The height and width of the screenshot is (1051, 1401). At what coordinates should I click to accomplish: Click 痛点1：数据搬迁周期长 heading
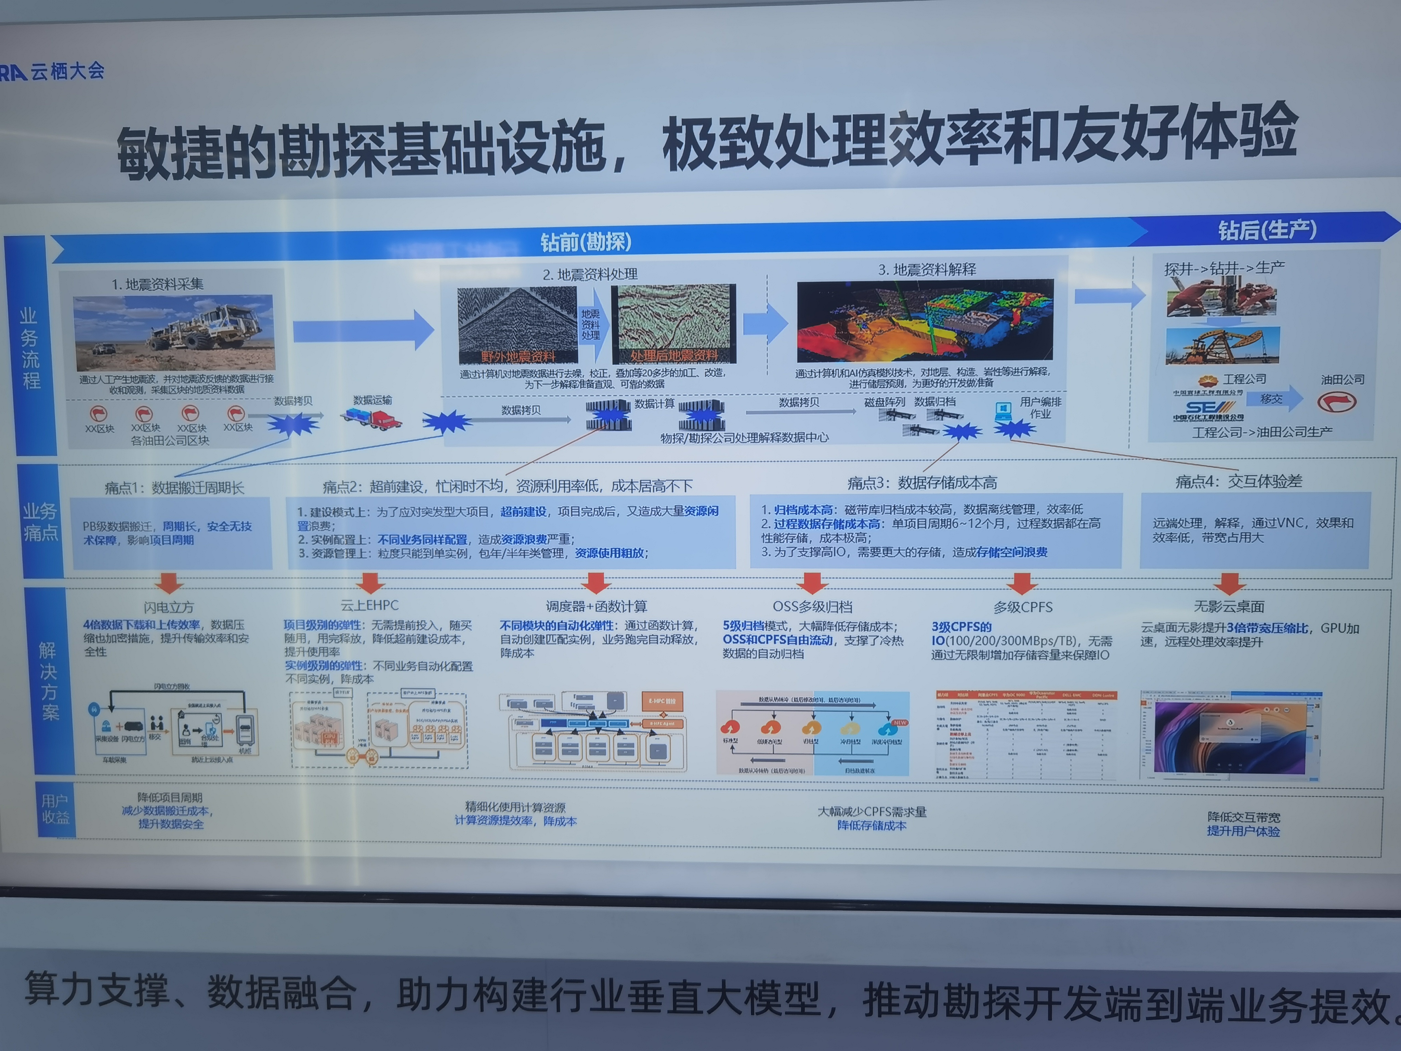coord(175,488)
